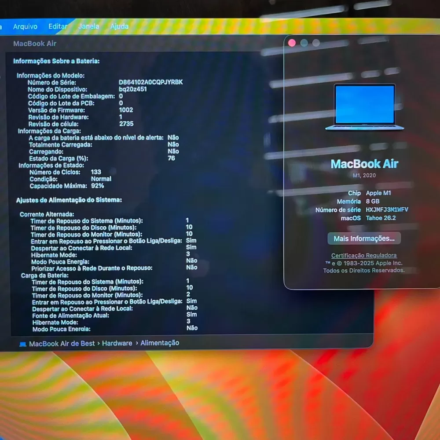Open the Editar menu
The height and width of the screenshot is (440, 440).
(58, 26)
